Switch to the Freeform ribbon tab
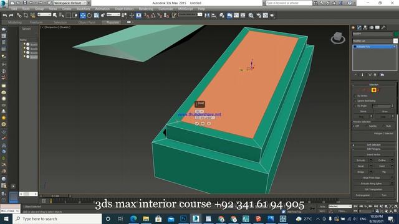399x224 pixels. click(x=36, y=22)
